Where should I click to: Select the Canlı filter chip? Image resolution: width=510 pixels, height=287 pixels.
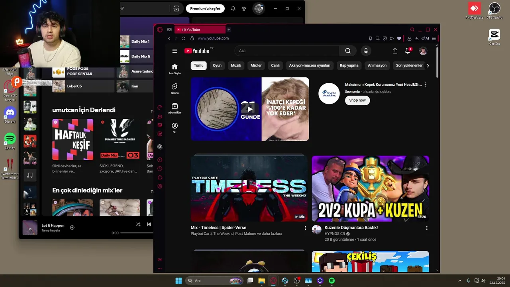coord(275,65)
